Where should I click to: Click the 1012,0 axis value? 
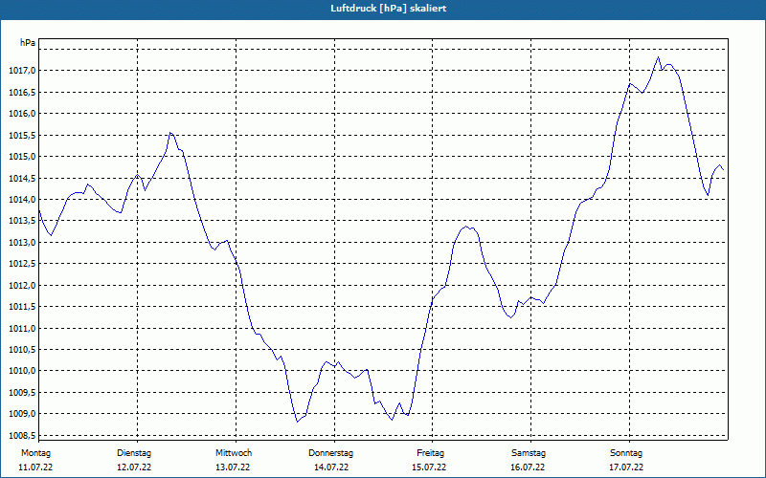(x=22, y=285)
